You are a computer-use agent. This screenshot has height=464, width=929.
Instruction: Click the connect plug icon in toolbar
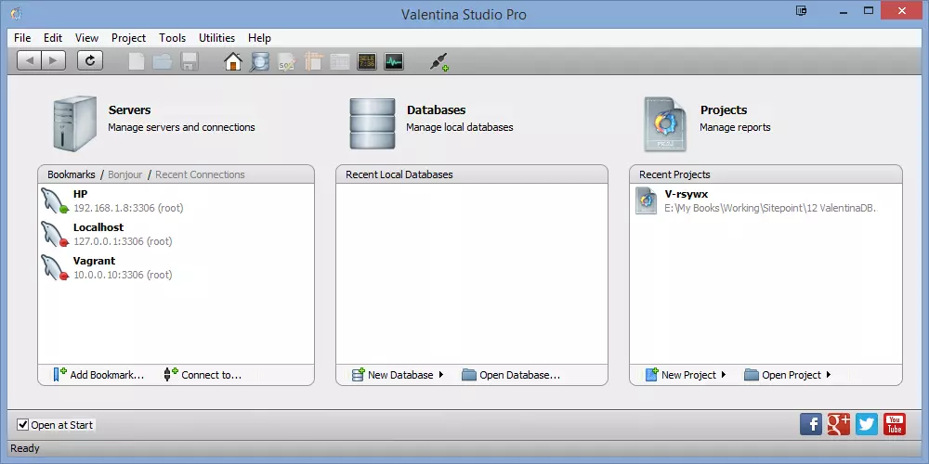pos(438,61)
